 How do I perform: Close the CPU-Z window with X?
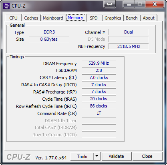click(155, 4)
